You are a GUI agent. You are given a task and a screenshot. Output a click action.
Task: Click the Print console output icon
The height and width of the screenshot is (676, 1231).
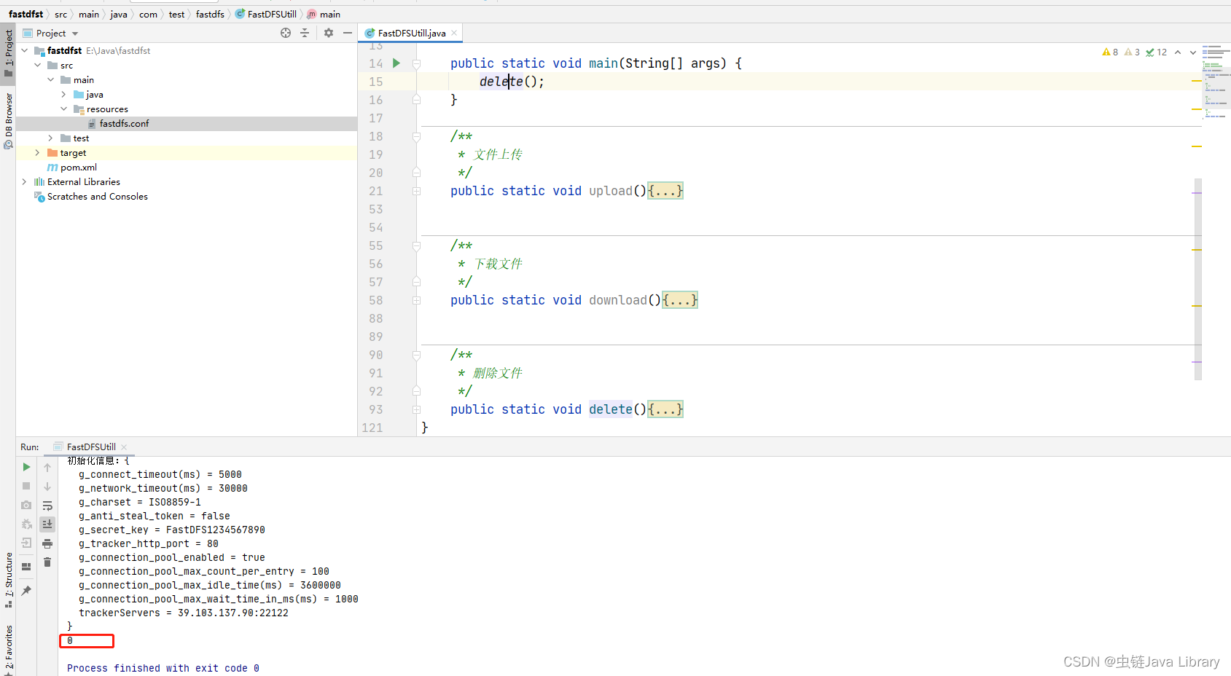click(47, 543)
